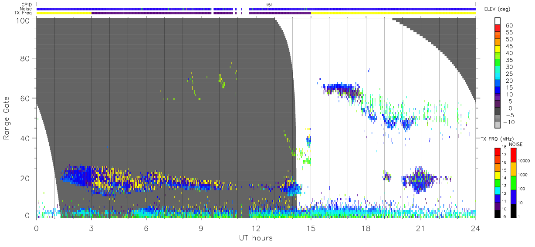535x247 pixels.
Task: Pick the orange segment of TX FRQ colorbar
Action: (x=497, y=167)
